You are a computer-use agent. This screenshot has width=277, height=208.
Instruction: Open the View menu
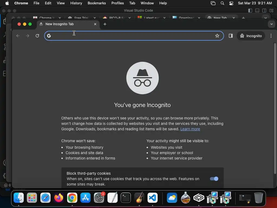61,3
